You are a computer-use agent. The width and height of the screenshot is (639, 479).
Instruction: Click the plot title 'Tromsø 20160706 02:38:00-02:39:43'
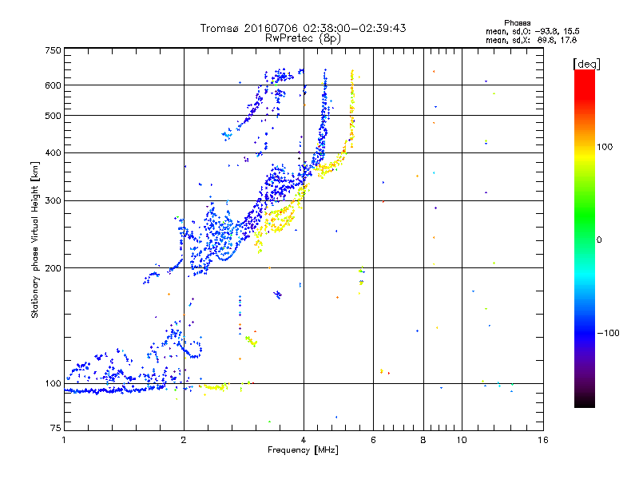[303, 28]
